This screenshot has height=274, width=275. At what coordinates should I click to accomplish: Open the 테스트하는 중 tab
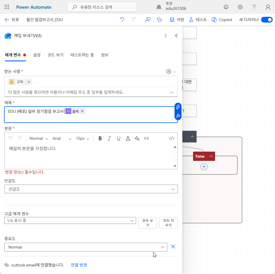[x=82, y=55]
